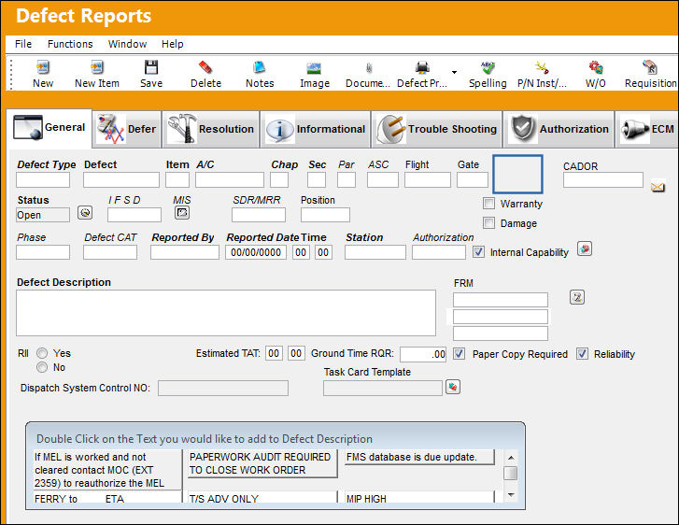679x525 pixels.
Task: Open the Help menu
Action: [x=173, y=44]
